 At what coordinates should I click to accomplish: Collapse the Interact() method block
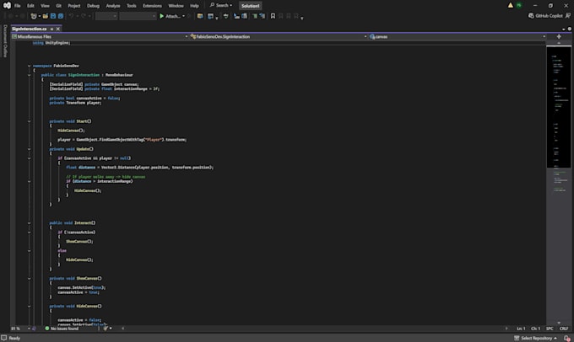click(29, 223)
